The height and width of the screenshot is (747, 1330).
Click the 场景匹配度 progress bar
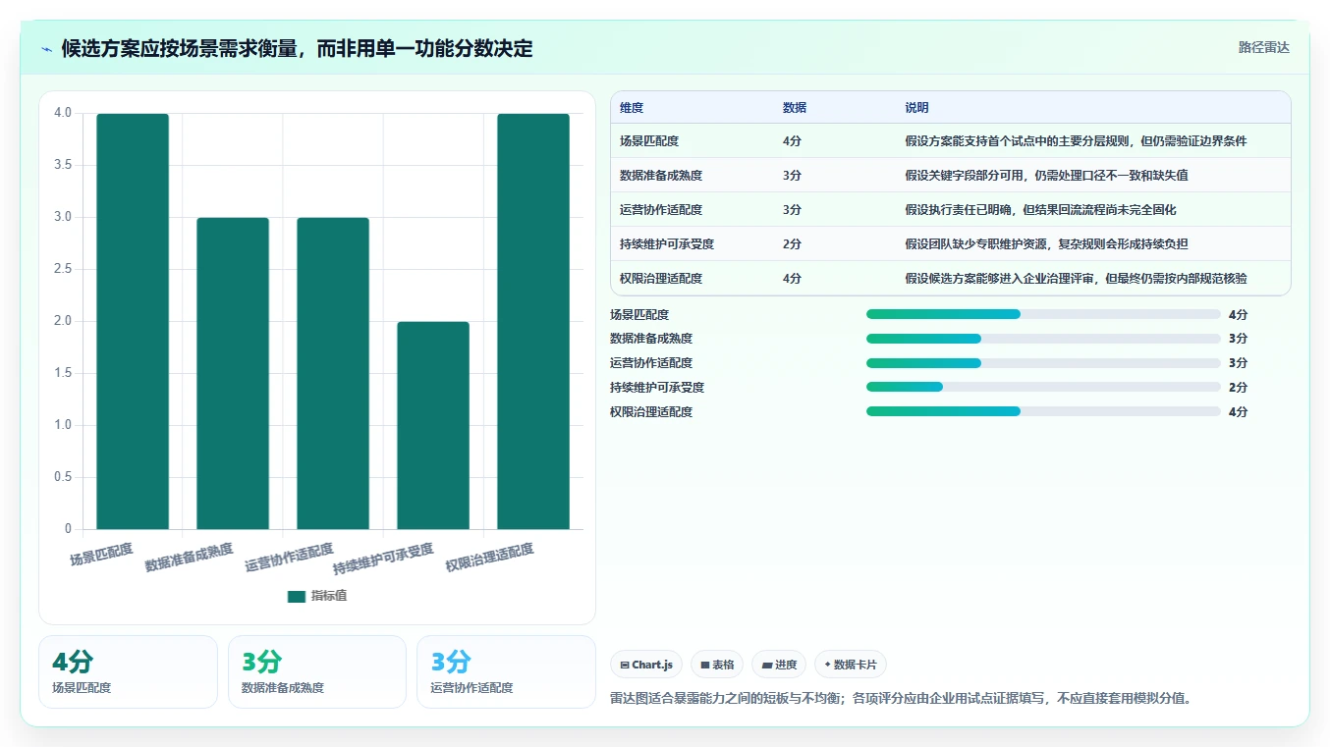click(1043, 314)
